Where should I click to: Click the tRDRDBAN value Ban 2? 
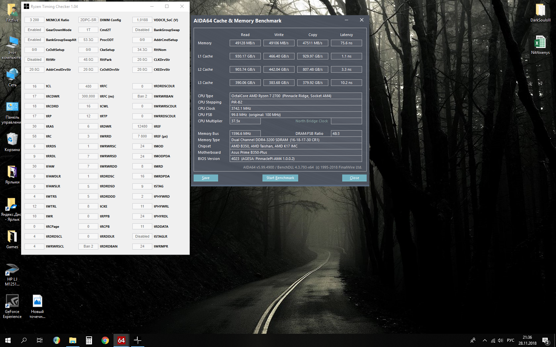(x=88, y=246)
